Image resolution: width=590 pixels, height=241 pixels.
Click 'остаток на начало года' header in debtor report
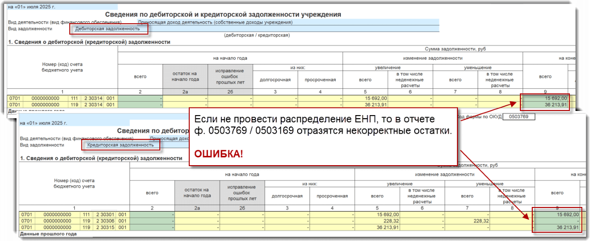(x=185, y=76)
